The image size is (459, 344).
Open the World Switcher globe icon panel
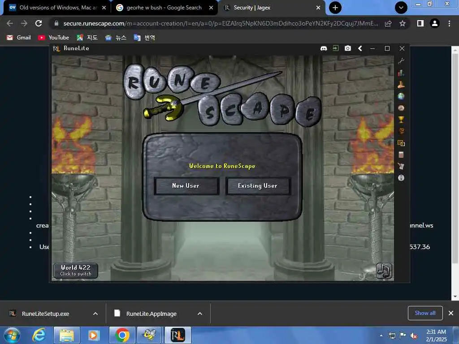[401, 96]
